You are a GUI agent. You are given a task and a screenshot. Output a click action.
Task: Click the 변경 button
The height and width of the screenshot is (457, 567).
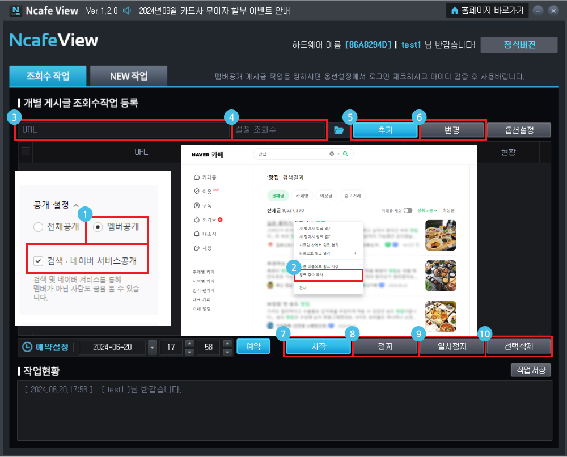452,130
